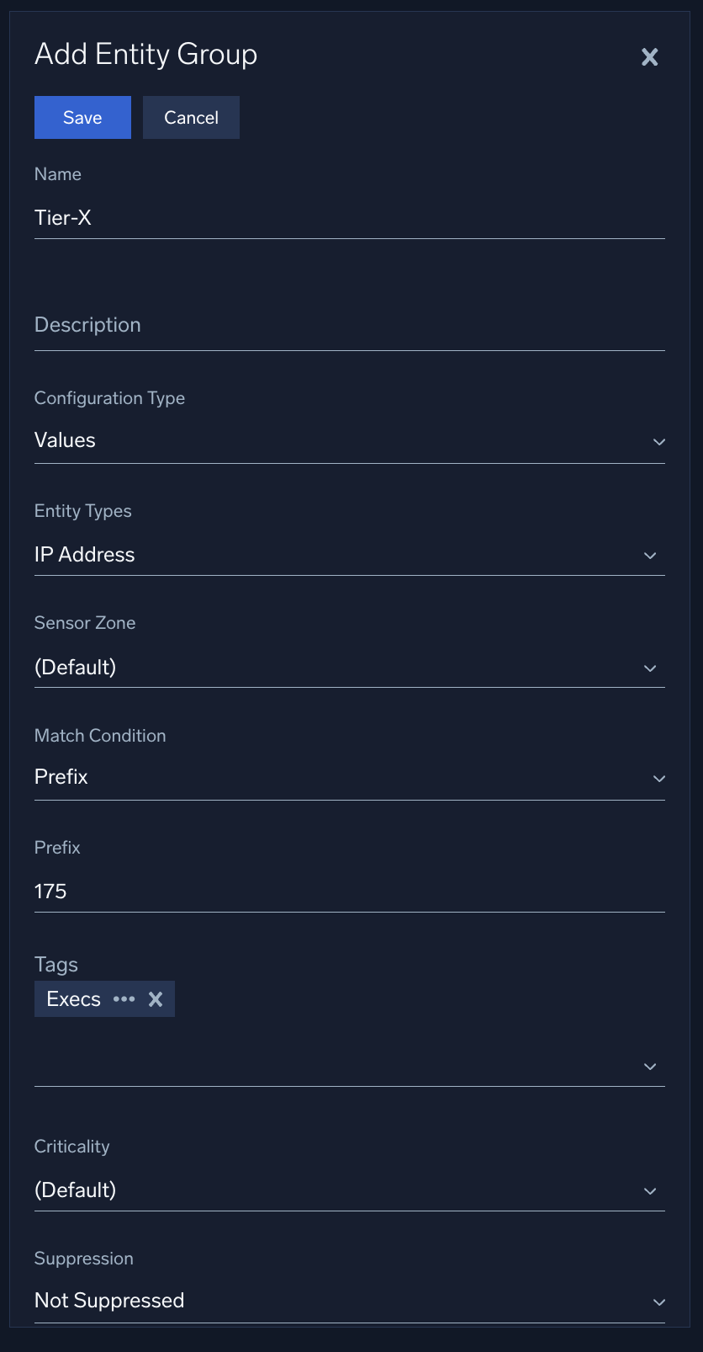This screenshot has width=703, height=1352.
Task: Click the chevron beside Criticality (Default)
Action: click(650, 1190)
